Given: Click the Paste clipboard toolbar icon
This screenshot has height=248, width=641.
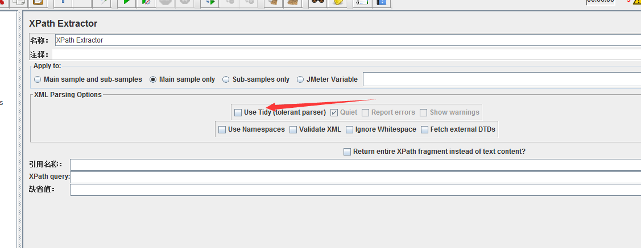Looking at the screenshot, I should tap(39, 2).
